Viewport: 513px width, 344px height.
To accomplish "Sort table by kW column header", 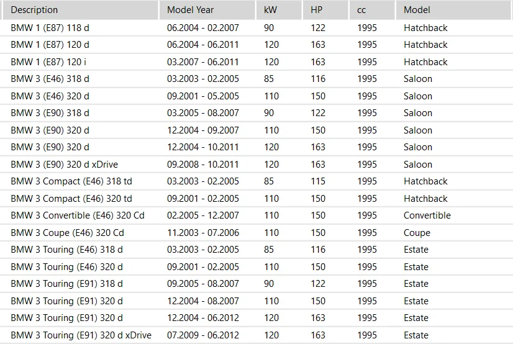I will click(x=270, y=10).
